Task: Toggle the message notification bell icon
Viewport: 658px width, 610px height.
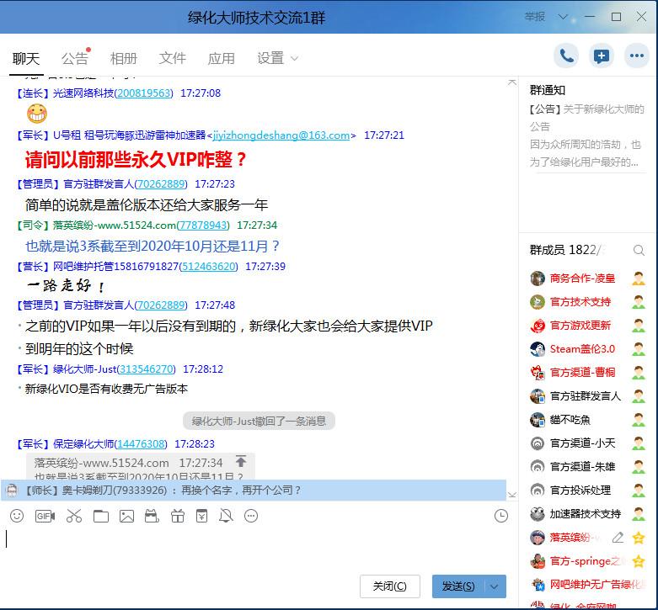Action: point(226,516)
